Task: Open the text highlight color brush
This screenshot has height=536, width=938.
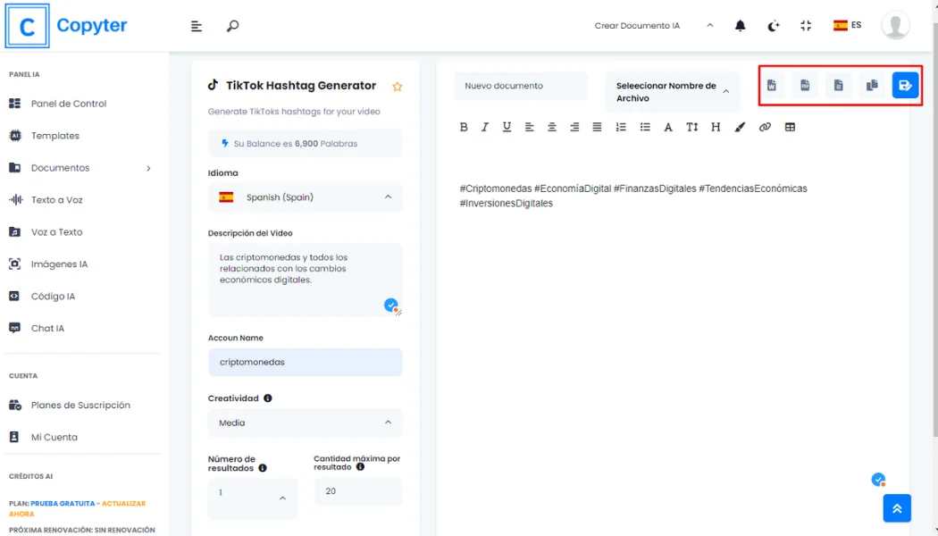Action: pyautogui.click(x=740, y=128)
